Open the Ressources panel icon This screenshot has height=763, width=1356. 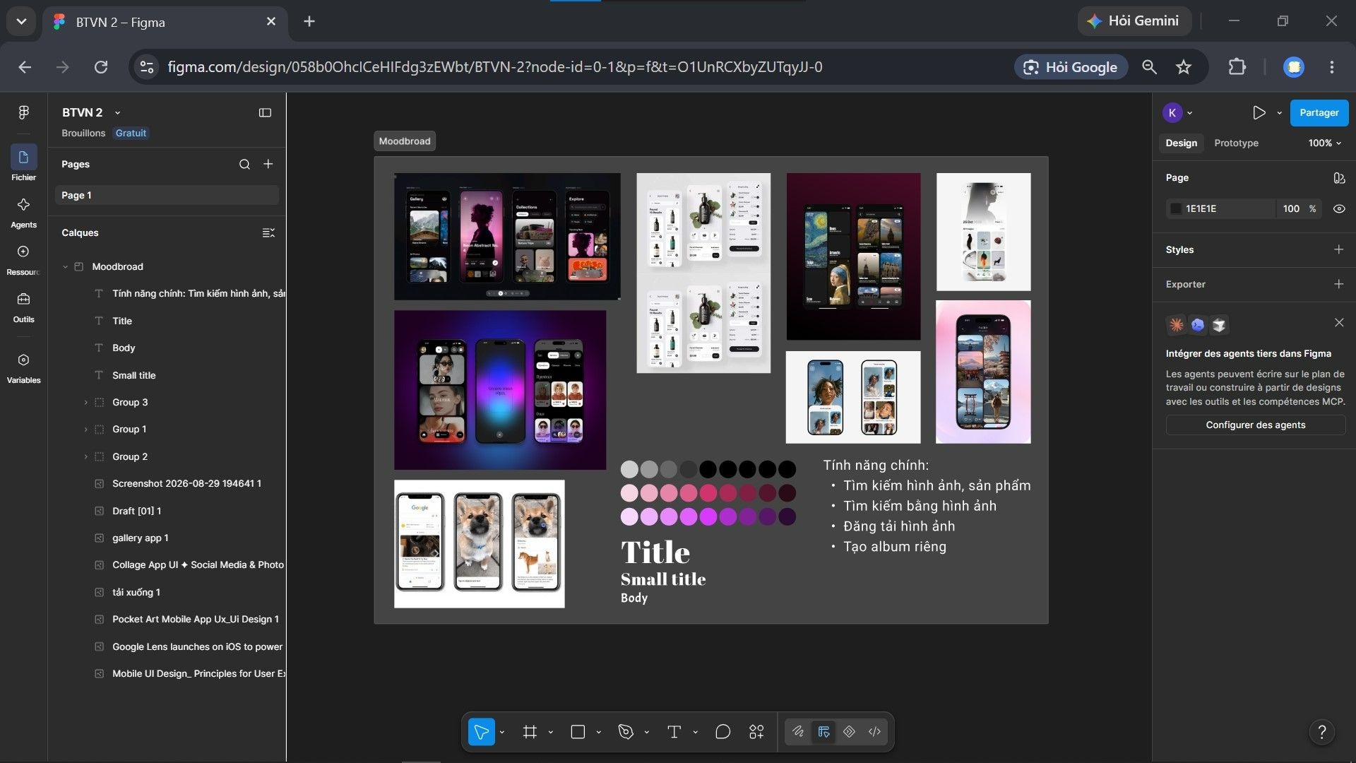point(23,252)
